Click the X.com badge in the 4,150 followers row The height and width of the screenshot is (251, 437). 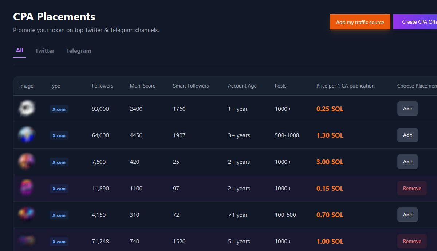pyautogui.click(x=59, y=215)
